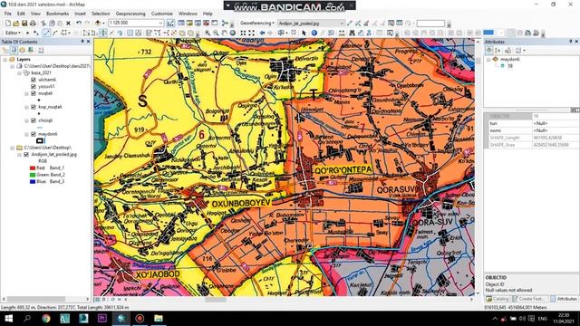The image size is (580, 326).
Task: Open Chrome from the taskbar
Action: pyautogui.click(x=46, y=318)
